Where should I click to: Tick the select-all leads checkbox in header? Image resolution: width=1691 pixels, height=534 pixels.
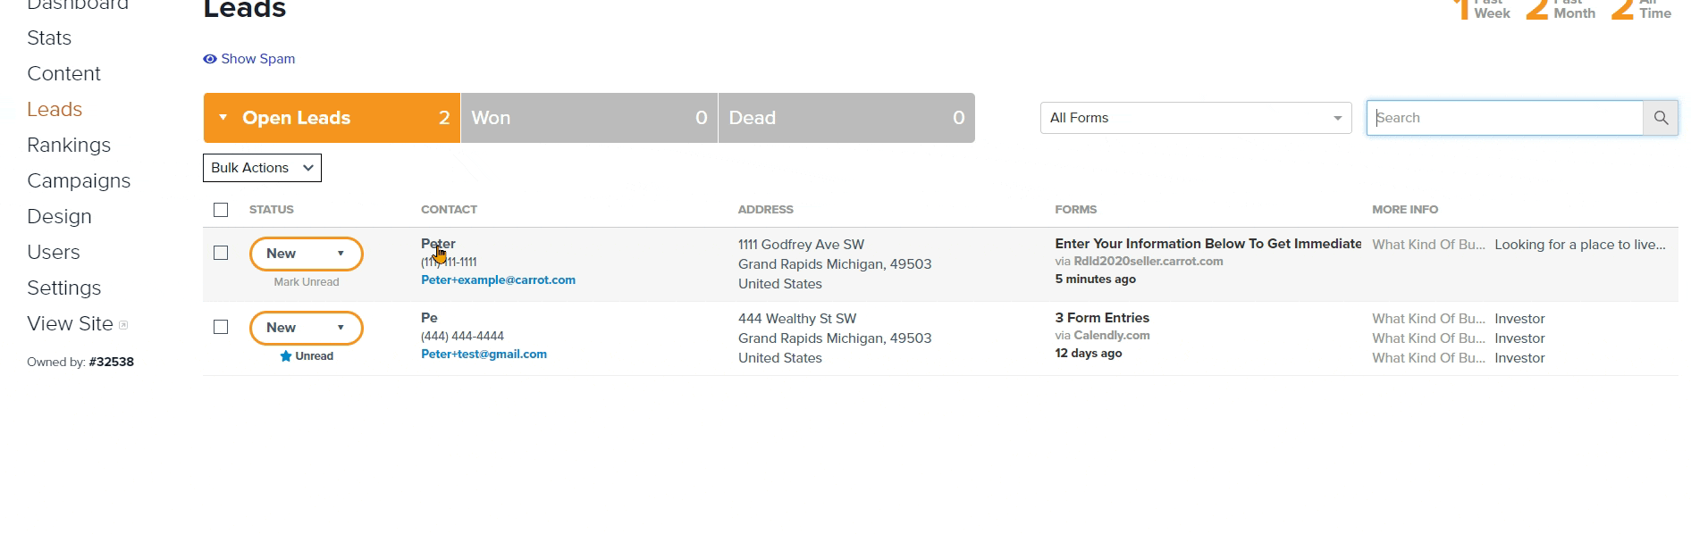[x=221, y=210]
